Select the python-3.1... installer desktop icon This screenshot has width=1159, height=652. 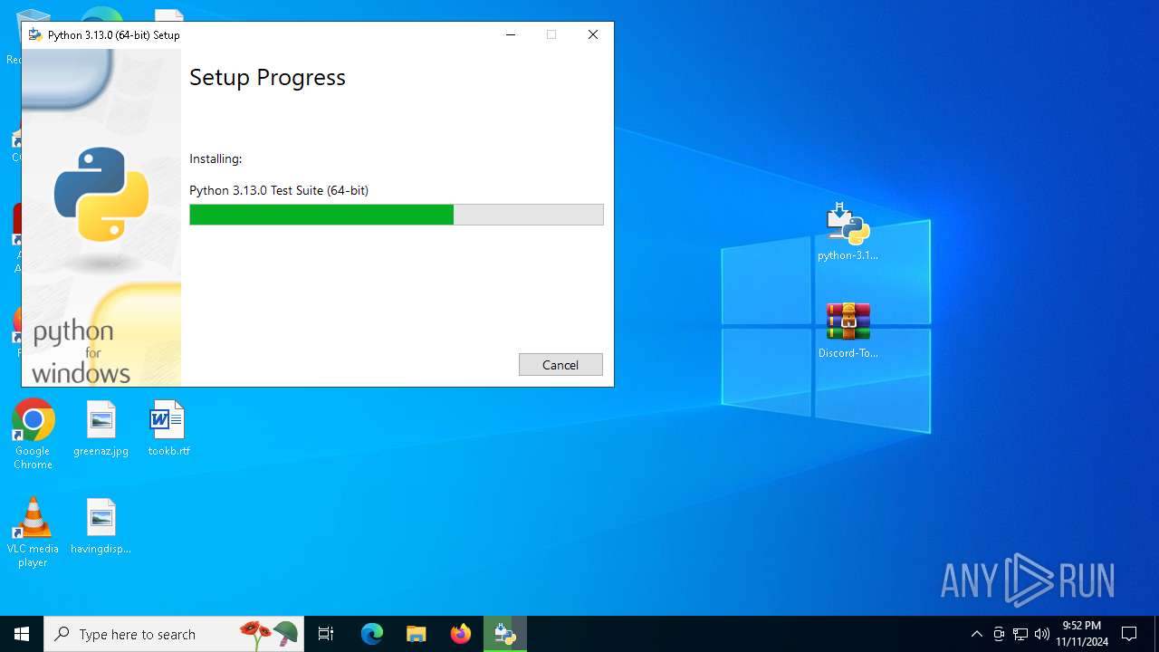[848, 232]
